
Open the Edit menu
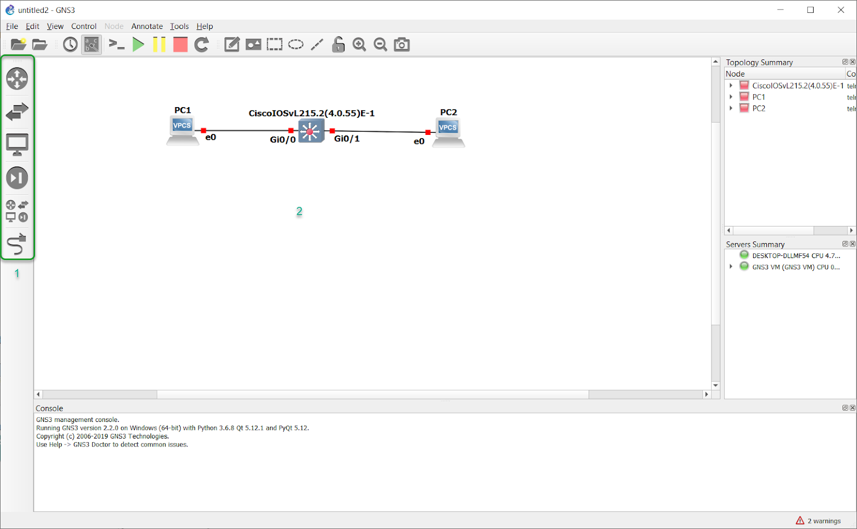[33, 26]
